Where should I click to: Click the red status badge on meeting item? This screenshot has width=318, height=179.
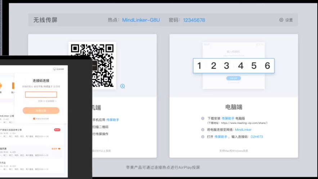click(57, 130)
